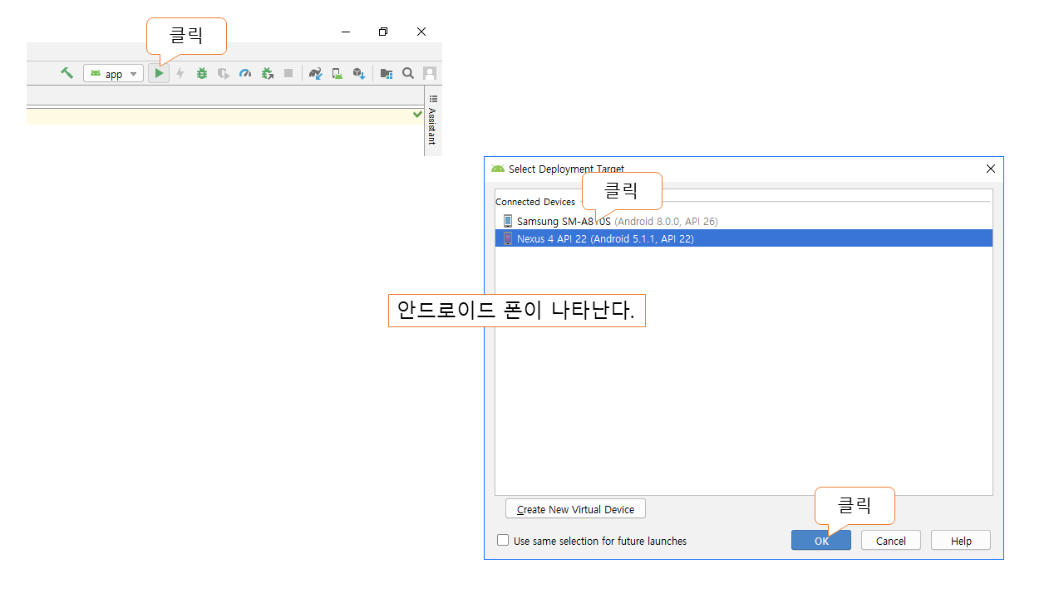Open the Profile app gauge icon
This screenshot has width=1064, height=598.
click(245, 73)
